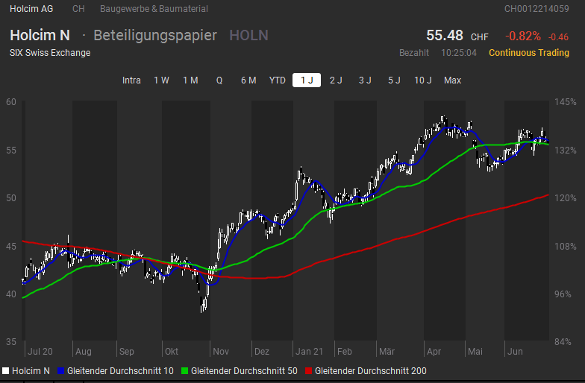Click the Beteiligungspapier label
This screenshot has height=383, width=585.
155,36
